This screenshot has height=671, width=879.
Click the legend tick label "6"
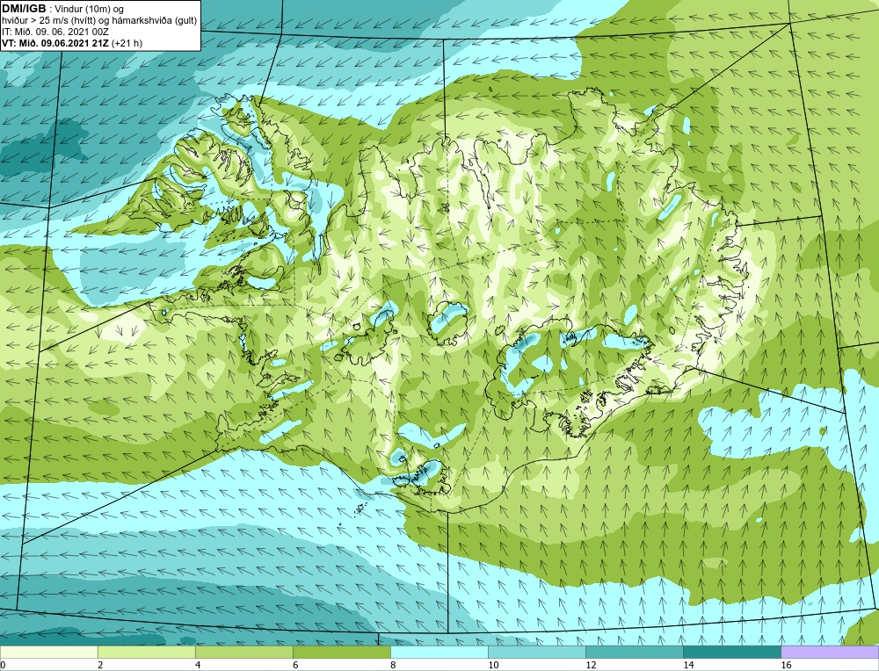coord(295,665)
